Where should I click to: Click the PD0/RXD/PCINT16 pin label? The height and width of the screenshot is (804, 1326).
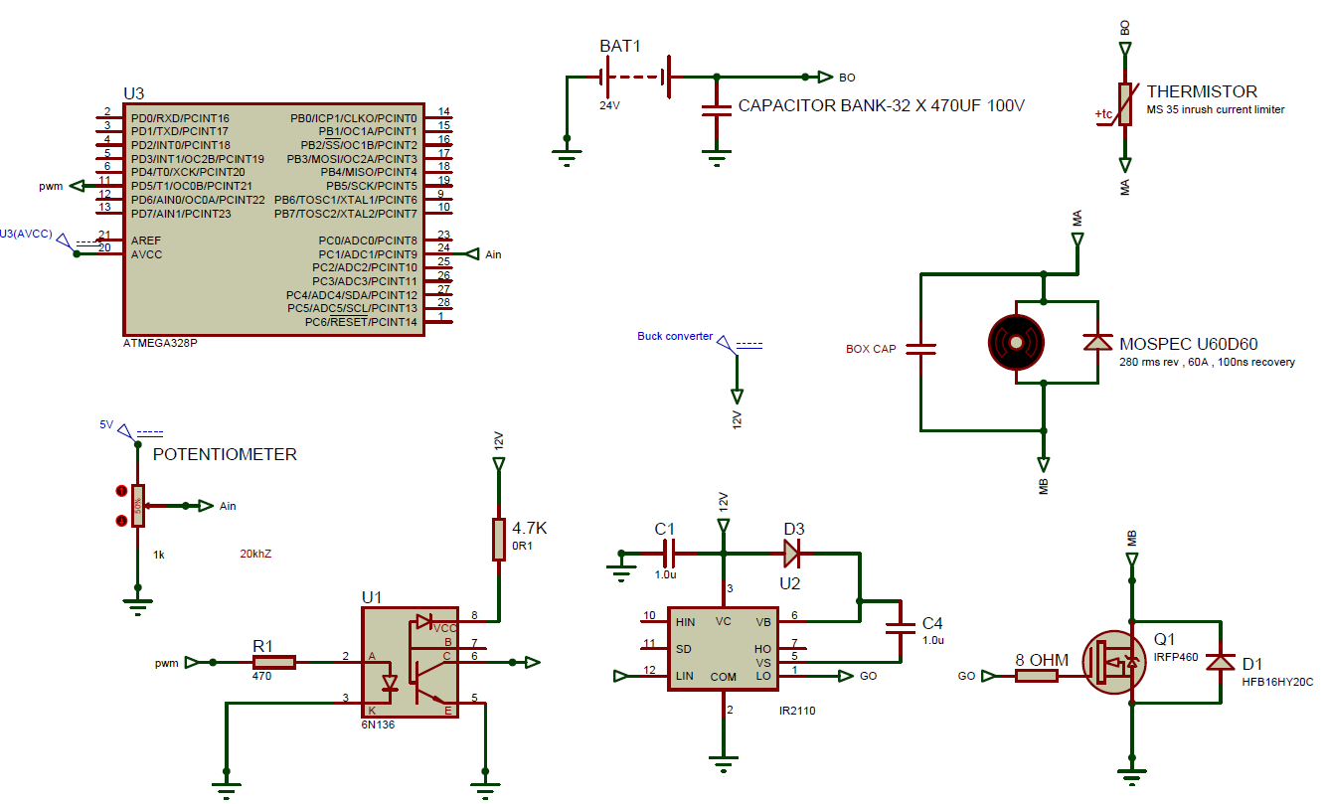(x=180, y=117)
